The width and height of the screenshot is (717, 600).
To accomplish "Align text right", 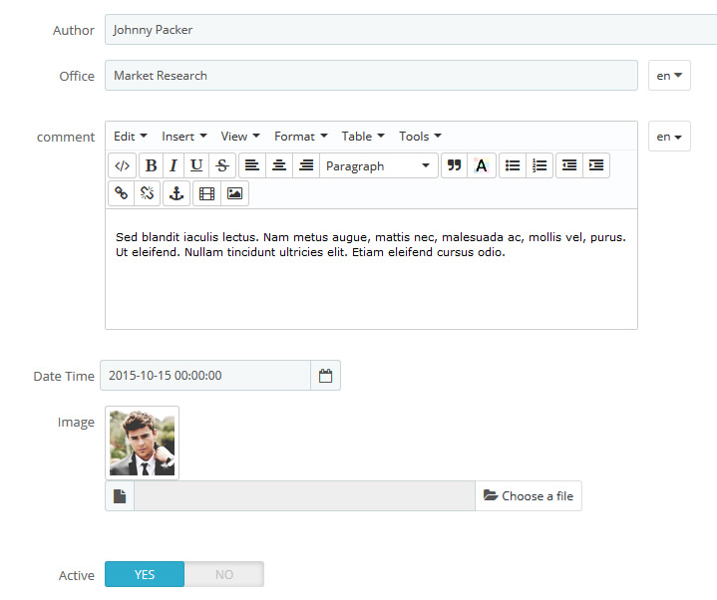I will pyautogui.click(x=306, y=165).
